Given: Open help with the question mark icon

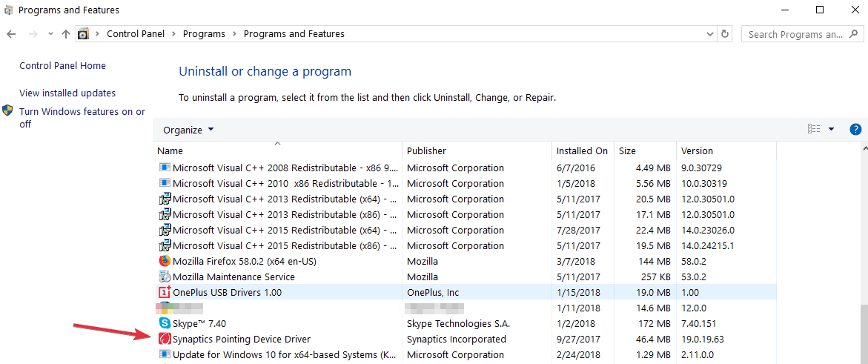Looking at the screenshot, I should coord(855,130).
